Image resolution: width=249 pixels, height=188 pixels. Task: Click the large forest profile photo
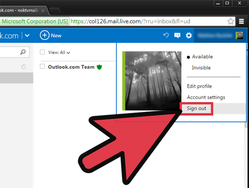[x=152, y=81]
